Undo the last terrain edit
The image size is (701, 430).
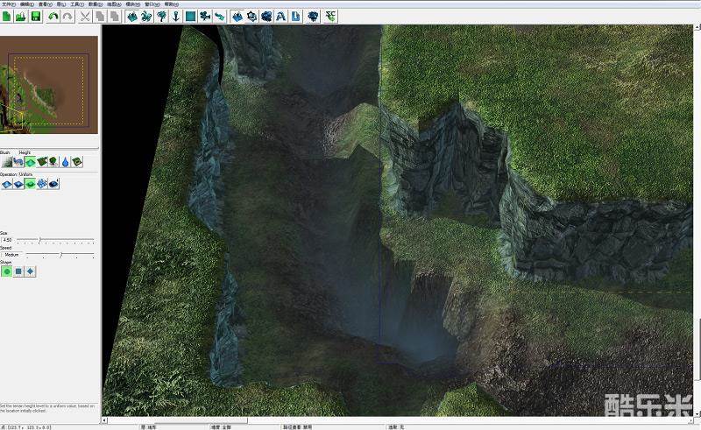tap(53, 17)
